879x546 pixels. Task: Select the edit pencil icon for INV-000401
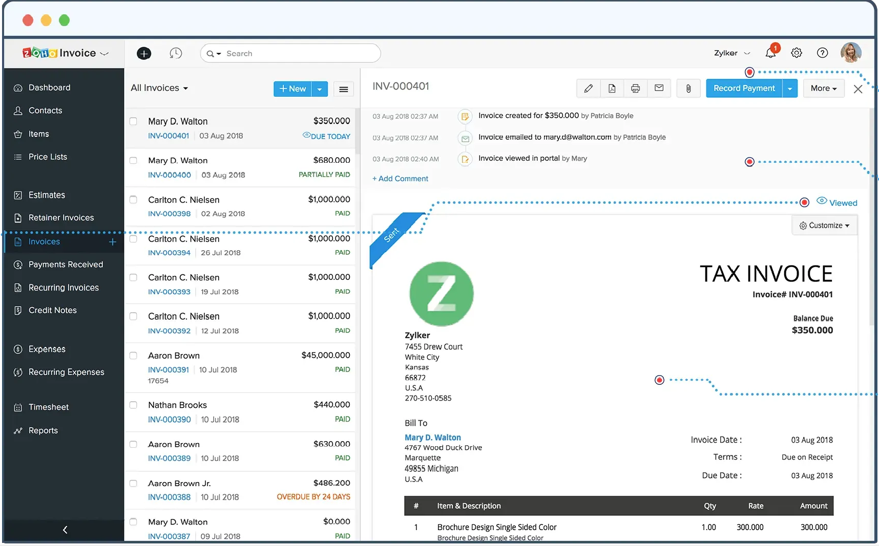click(x=588, y=88)
